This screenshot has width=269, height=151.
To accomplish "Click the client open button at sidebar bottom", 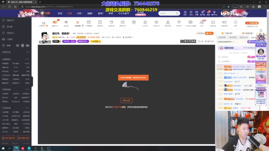I will point(8,138).
